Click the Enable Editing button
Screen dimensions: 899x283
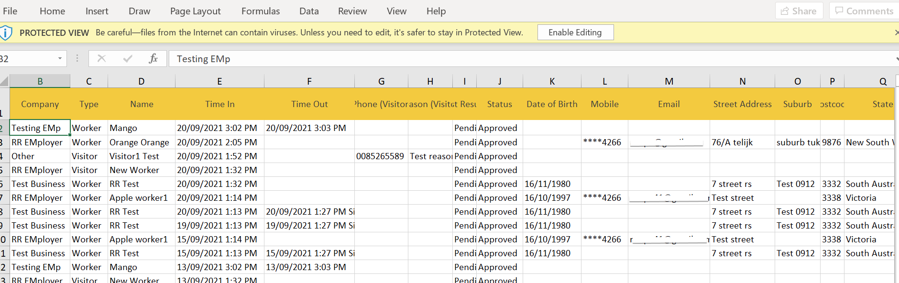575,33
